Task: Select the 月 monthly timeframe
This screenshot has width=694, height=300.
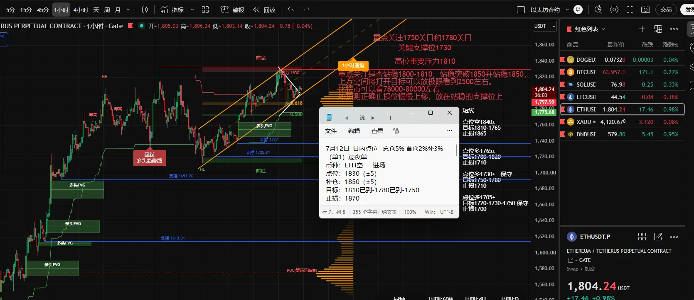Action: pos(118,10)
